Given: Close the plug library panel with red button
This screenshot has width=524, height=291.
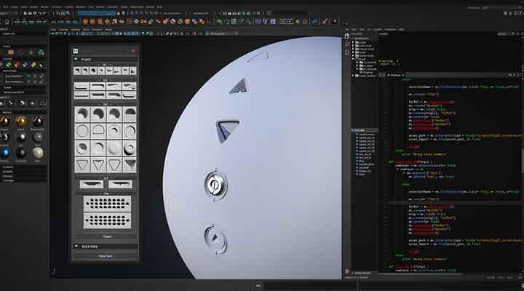Looking at the screenshot, I should click(x=133, y=51).
